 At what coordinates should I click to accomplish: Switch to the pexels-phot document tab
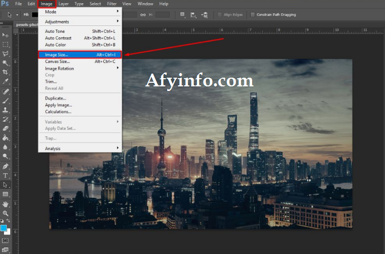click(x=27, y=25)
